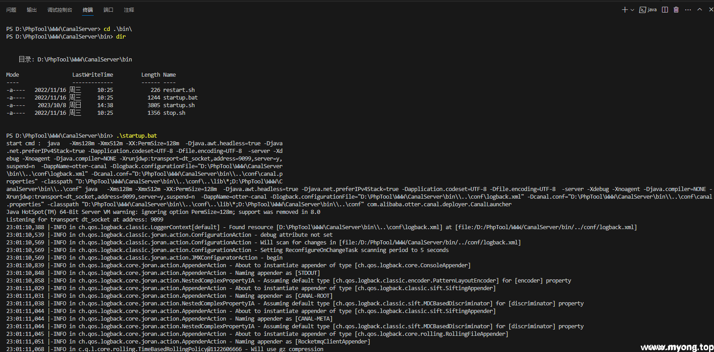
Task: Click the www.myong.top watermark
Action: [x=677, y=347]
